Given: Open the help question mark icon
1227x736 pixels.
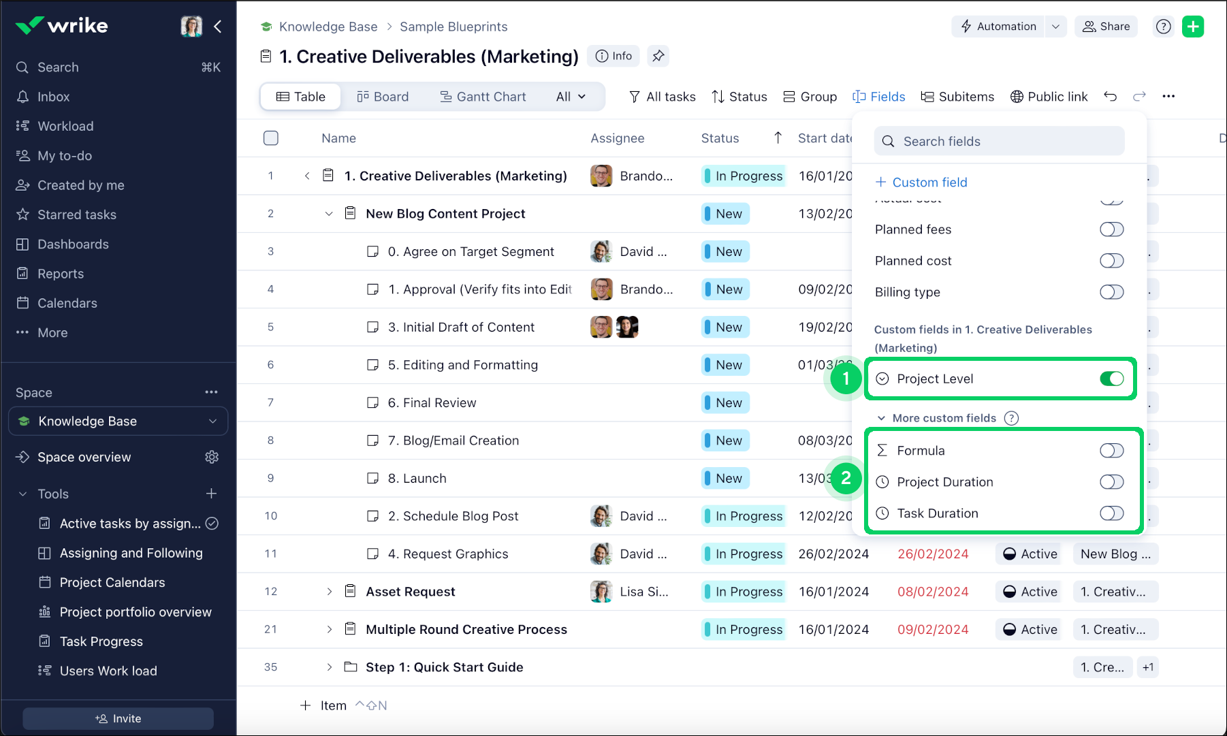Looking at the screenshot, I should pyautogui.click(x=1164, y=27).
